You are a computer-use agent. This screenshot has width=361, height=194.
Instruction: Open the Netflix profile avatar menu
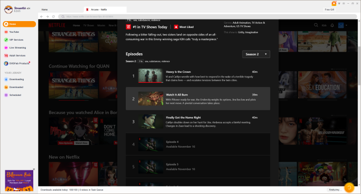pos(341,25)
